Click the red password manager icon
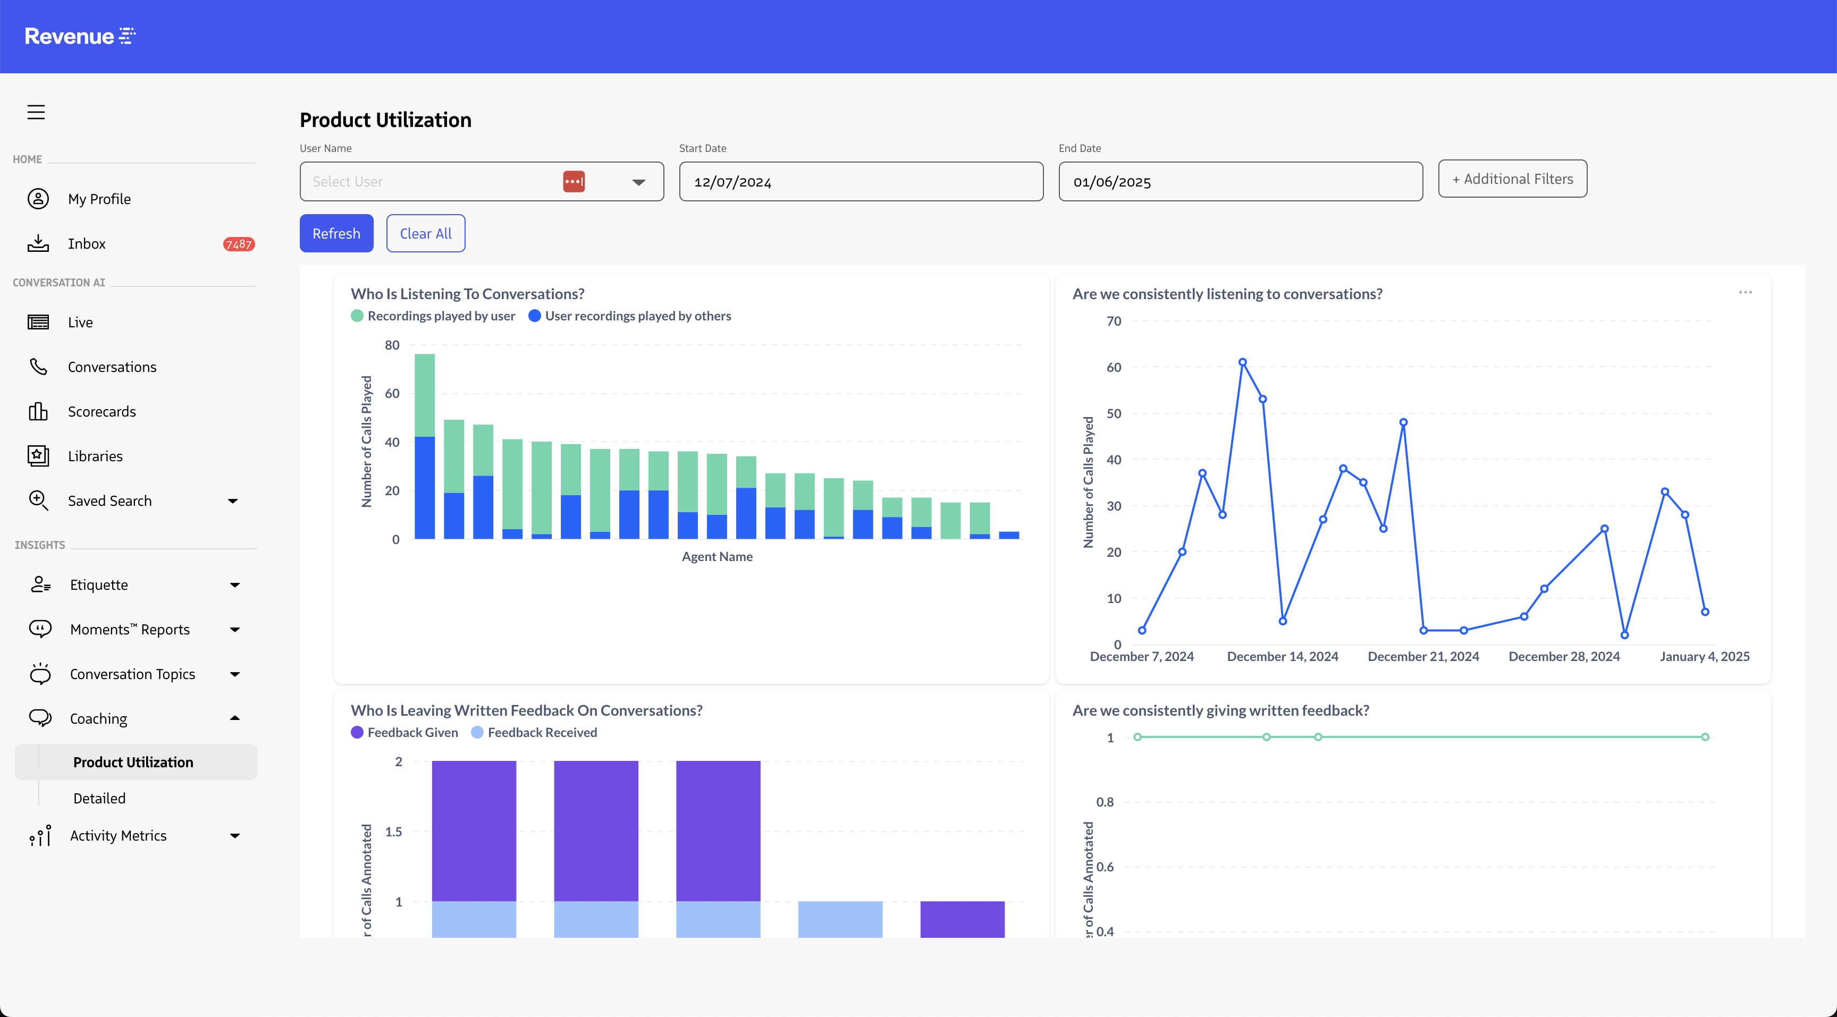Viewport: 1837px width, 1017px height. click(574, 182)
